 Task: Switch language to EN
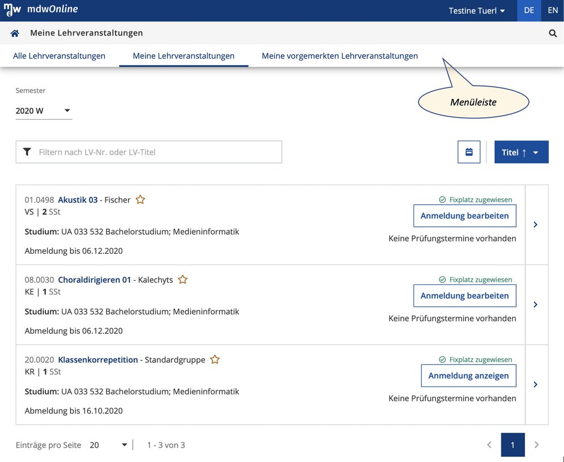pyautogui.click(x=552, y=11)
